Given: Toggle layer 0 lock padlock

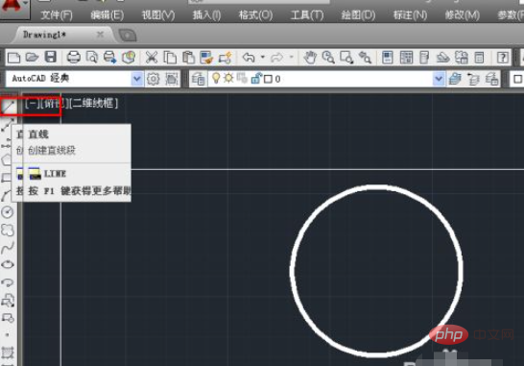Looking at the screenshot, I should (x=256, y=78).
